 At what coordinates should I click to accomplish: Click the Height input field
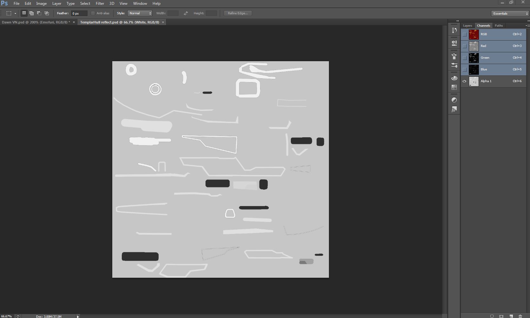point(211,13)
